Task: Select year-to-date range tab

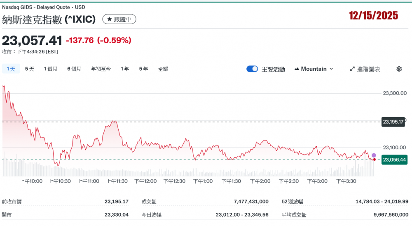Action: point(101,69)
